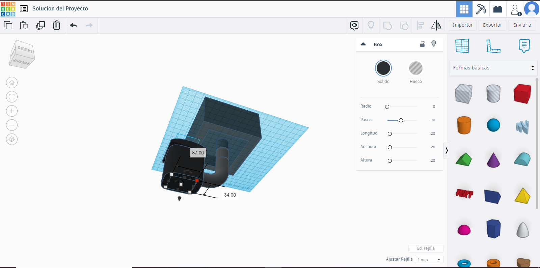540x268 pixels.
Task: Set shape to Hueco
Action: (416, 68)
